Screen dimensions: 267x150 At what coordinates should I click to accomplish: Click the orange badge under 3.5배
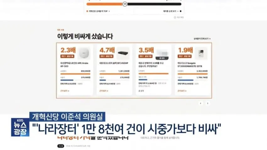click(x=145, y=56)
